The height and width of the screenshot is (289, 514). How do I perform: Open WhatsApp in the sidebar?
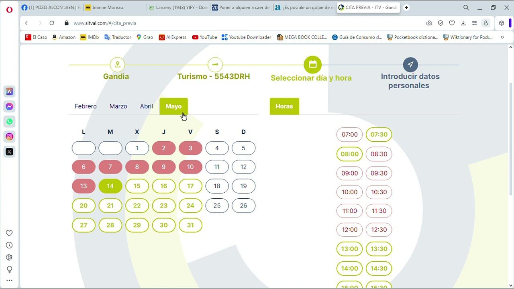coord(10,122)
